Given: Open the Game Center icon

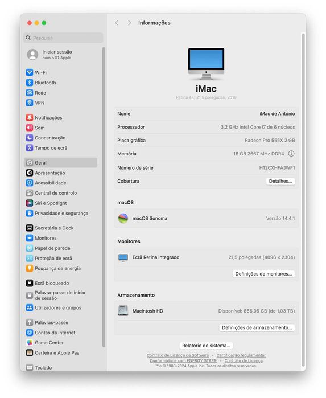Looking at the screenshot, I should point(30,343).
